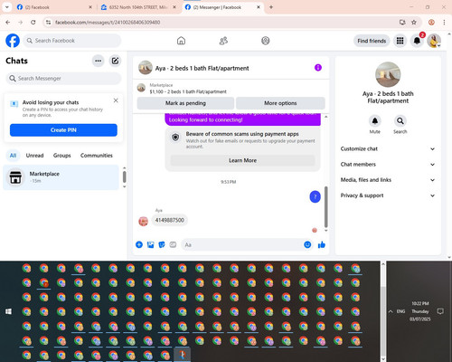The width and height of the screenshot is (452, 362).
Task: Bookmark this page with star icon
Action: 414,22
